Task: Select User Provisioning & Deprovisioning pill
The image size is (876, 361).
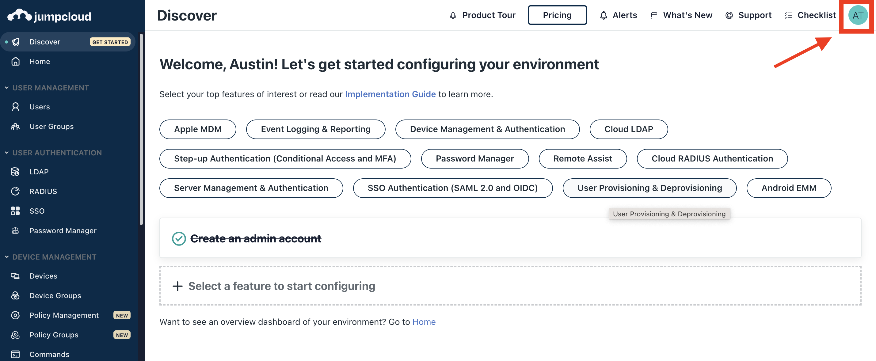Action: pos(649,188)
